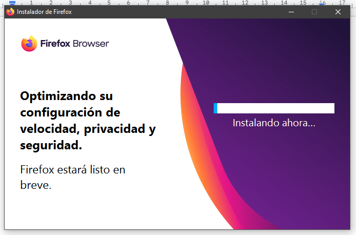356x235 pixels.
Task: Click the disabled maximize button
Action: pyautogui.click(x=314, y=12)
